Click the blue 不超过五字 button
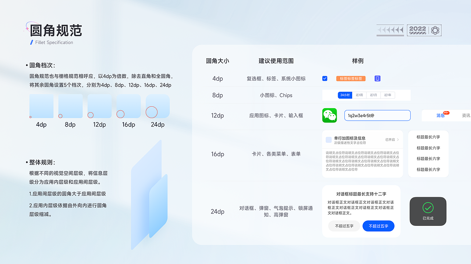The width and height of the screenshot is (471, 264). tap(378, 226)
